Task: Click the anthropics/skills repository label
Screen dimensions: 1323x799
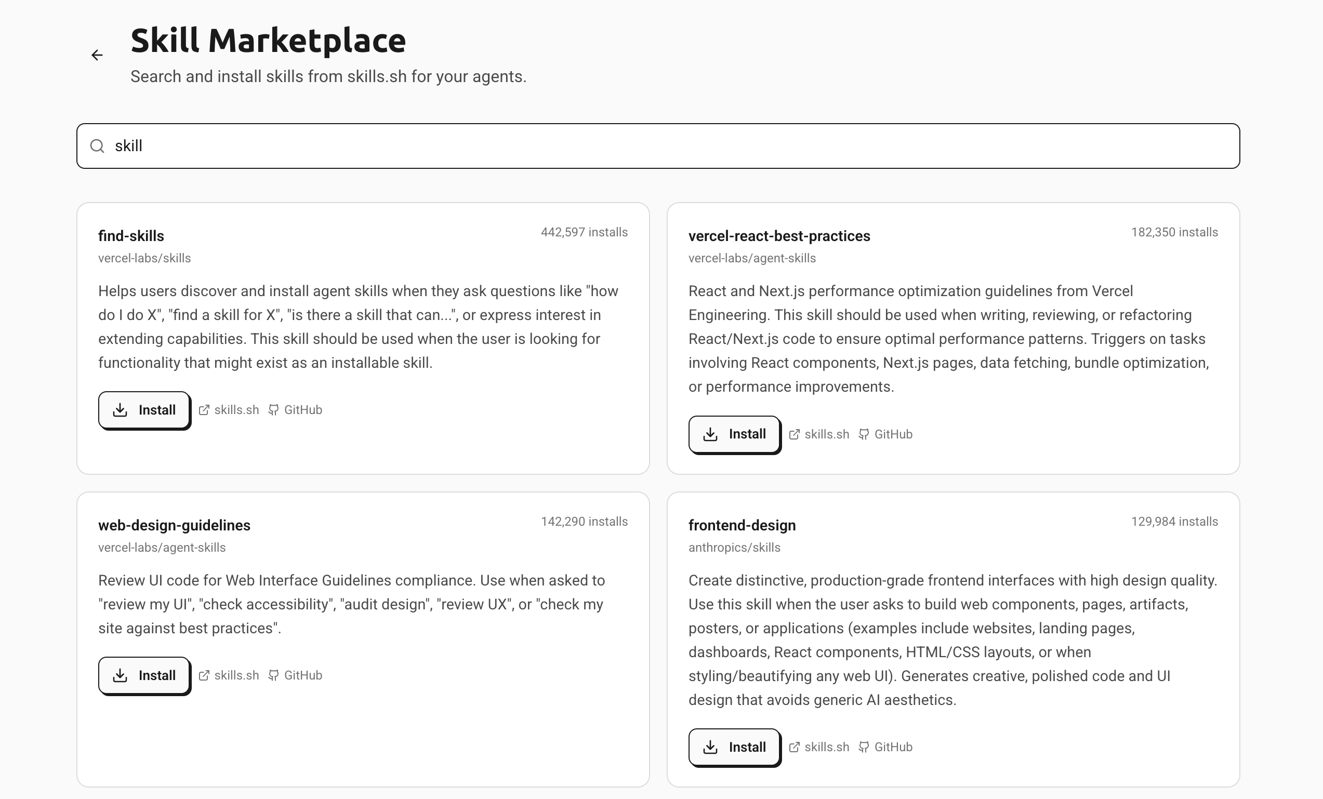Action: 735,547
